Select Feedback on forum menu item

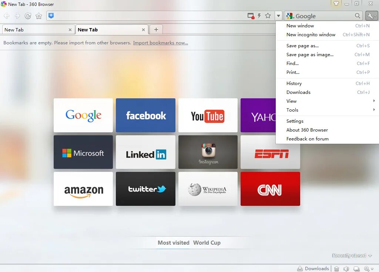tap(328, 139)
